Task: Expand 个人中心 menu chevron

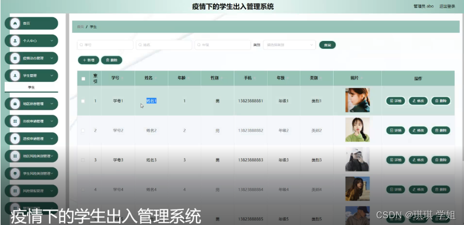Action: (x=52, y=41)
